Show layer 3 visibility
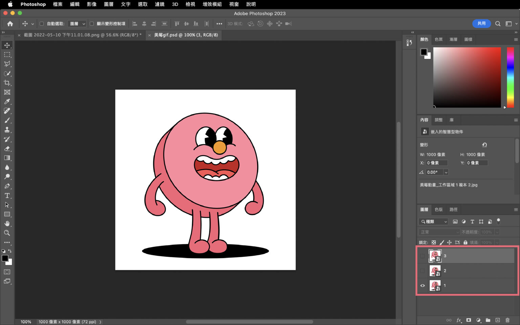This screenshot has height=325, width=520. click(x=422, y=256)
